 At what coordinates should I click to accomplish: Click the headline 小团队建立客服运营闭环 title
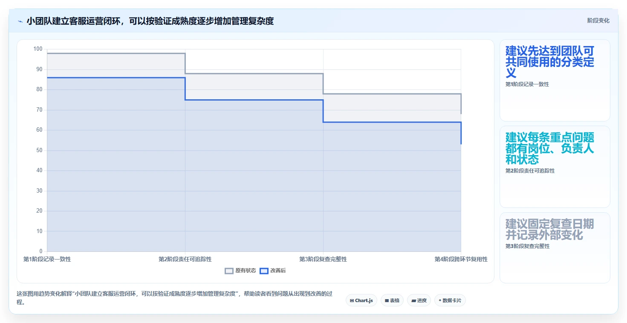click(150, 21)
